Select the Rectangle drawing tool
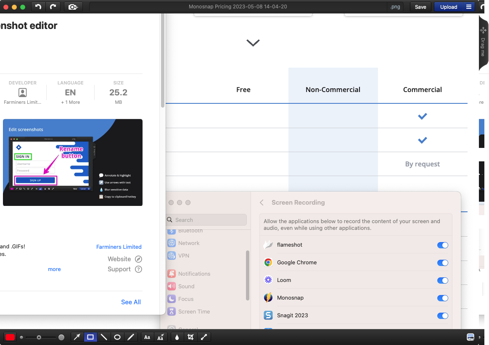 coord(90,337)
